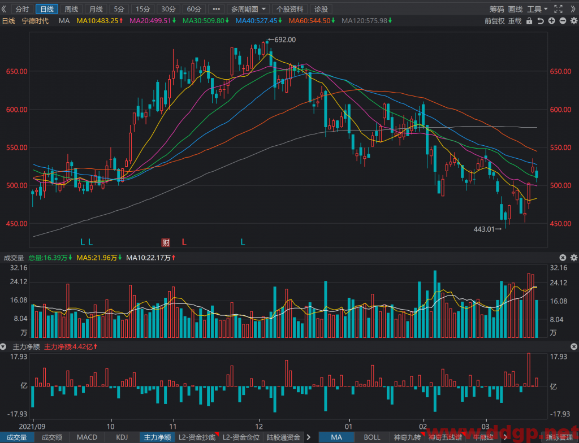Collapse the 主力净额 panel triangle
This screenshot has height=443, width=579.
(3, 346)
